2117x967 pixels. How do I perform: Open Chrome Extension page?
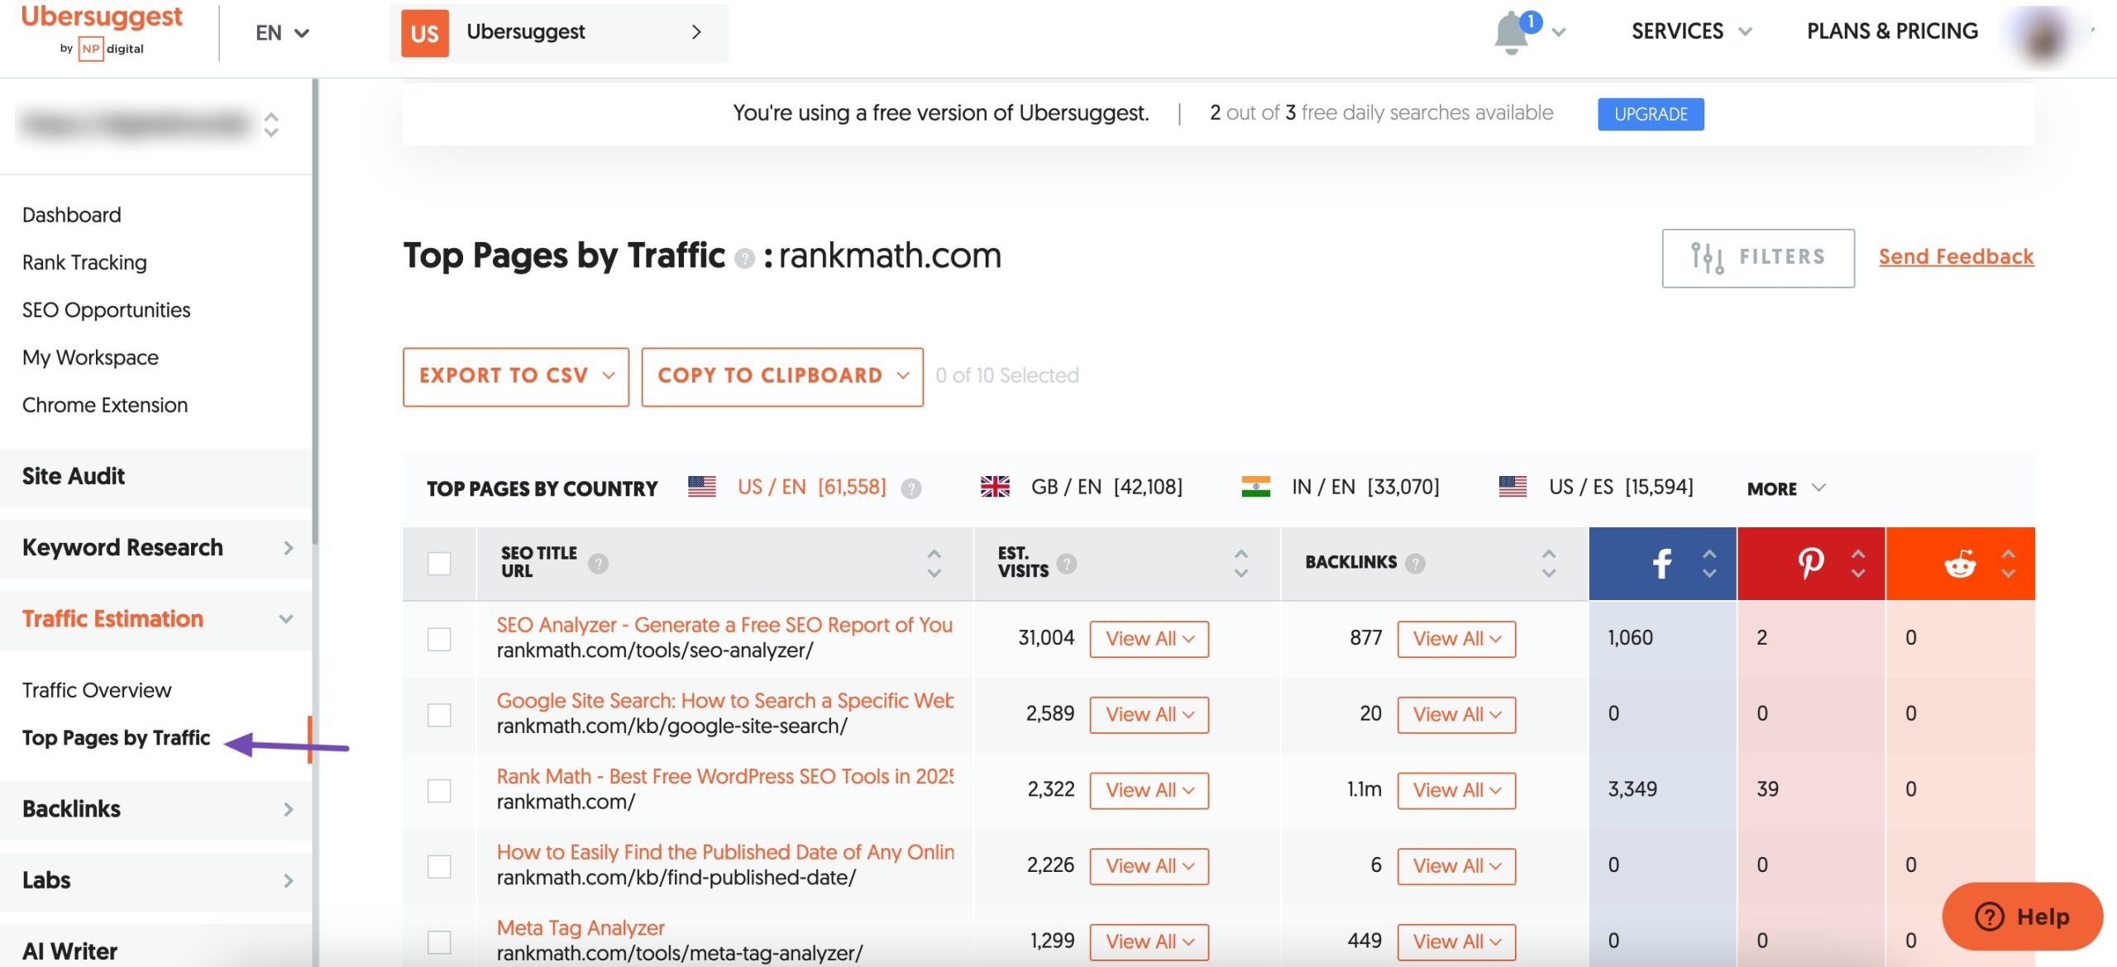pos(105,405)
